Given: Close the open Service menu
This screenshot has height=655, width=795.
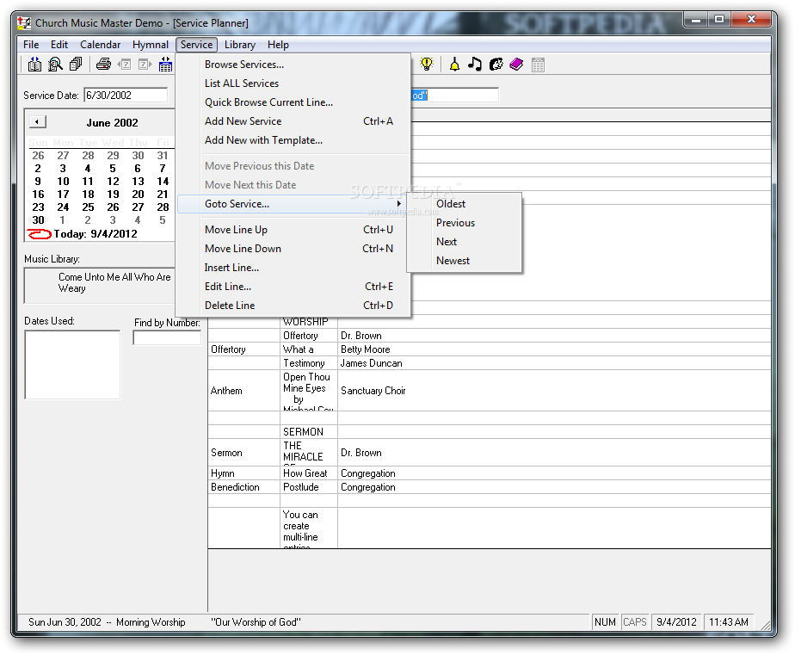Looking at the screenshot, I should click(197, 45).
